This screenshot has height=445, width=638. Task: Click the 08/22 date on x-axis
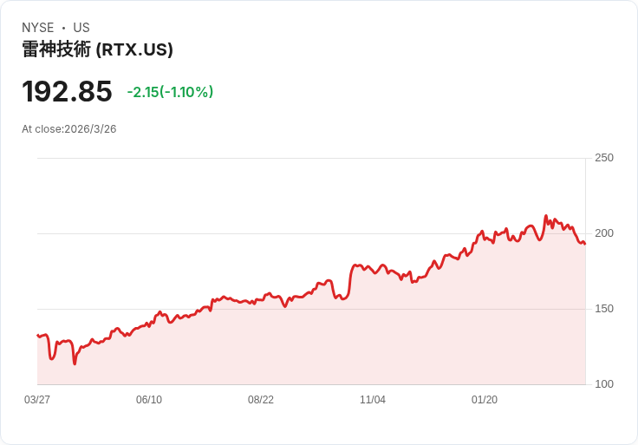pos(261,400)
